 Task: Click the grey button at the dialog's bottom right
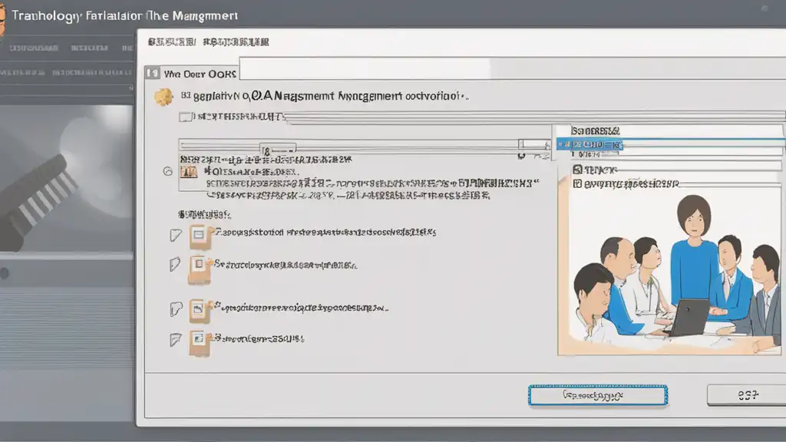tap(746, 395)
